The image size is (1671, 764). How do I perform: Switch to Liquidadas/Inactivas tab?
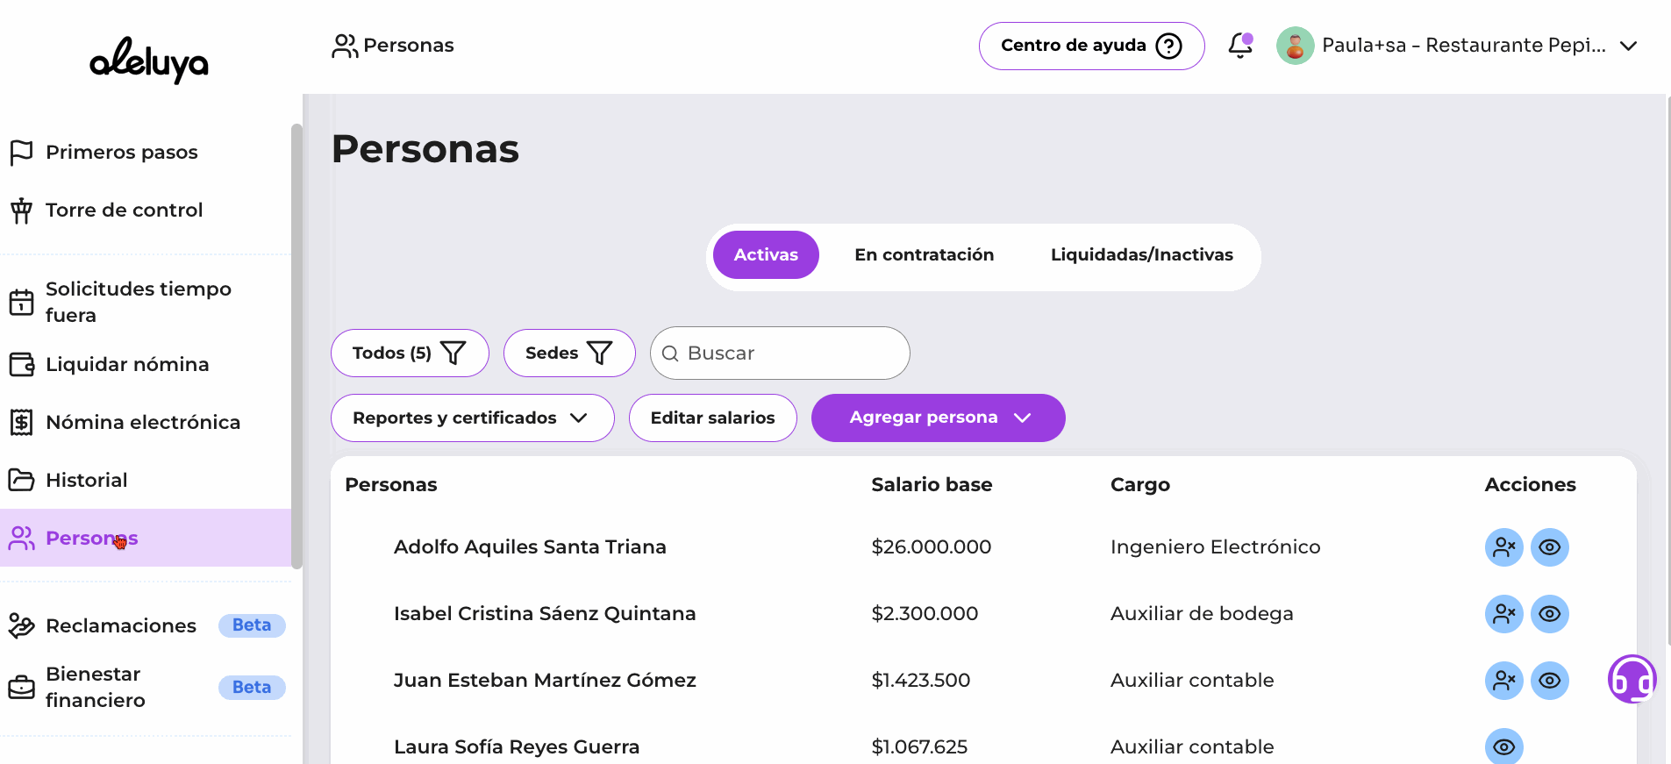tap(1141, 255)
